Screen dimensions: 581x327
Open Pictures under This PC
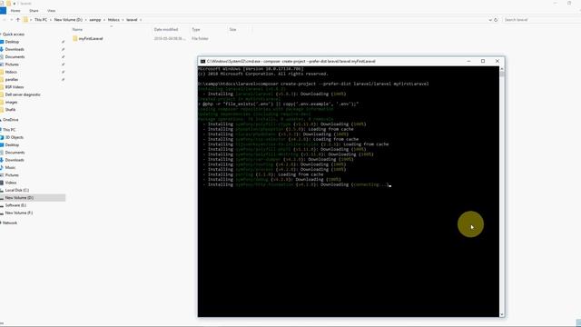(x=12, y=175)
